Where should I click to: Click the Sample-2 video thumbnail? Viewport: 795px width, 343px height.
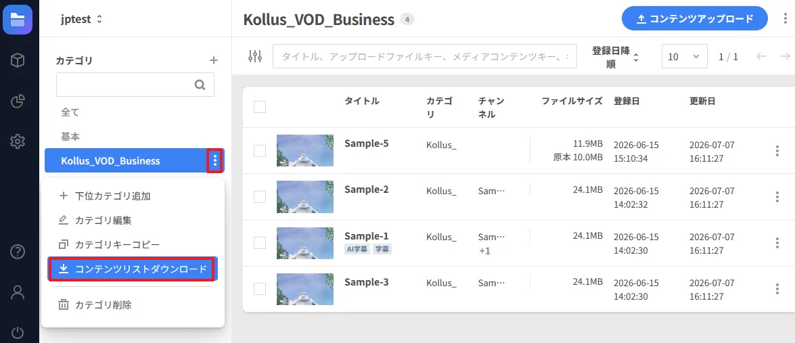(304, 197)
